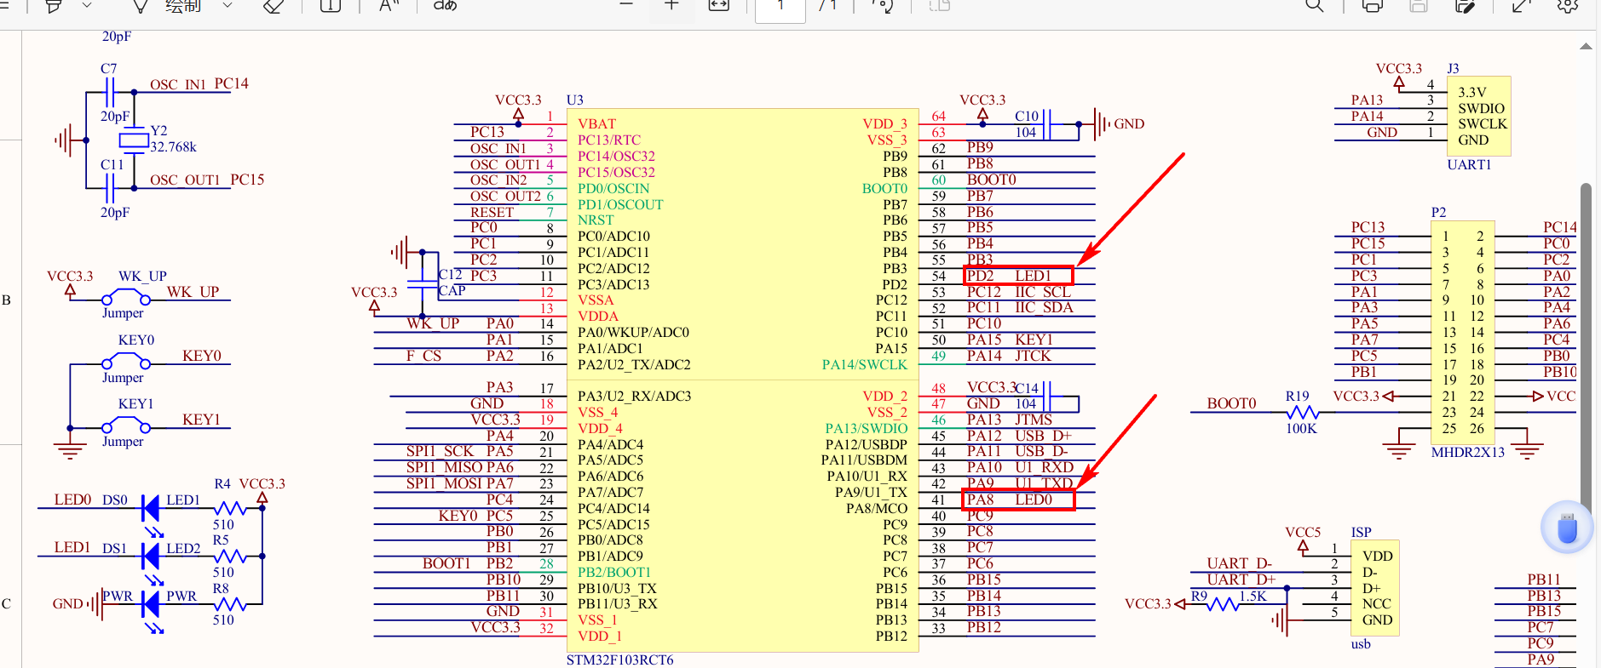Click the JTMS net label
The width and height of the screenshot is (1601, 668).
(1034, 420)
